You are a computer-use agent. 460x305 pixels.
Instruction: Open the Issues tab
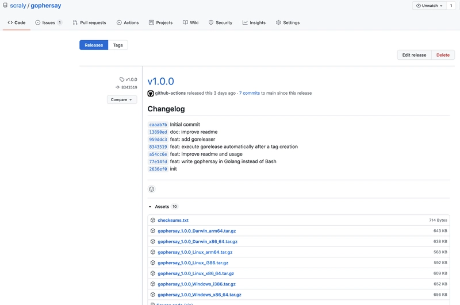pos(48,22)
